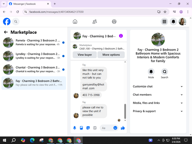Click the View buyer button
The image size is (192, 144).
click(84, 55)
